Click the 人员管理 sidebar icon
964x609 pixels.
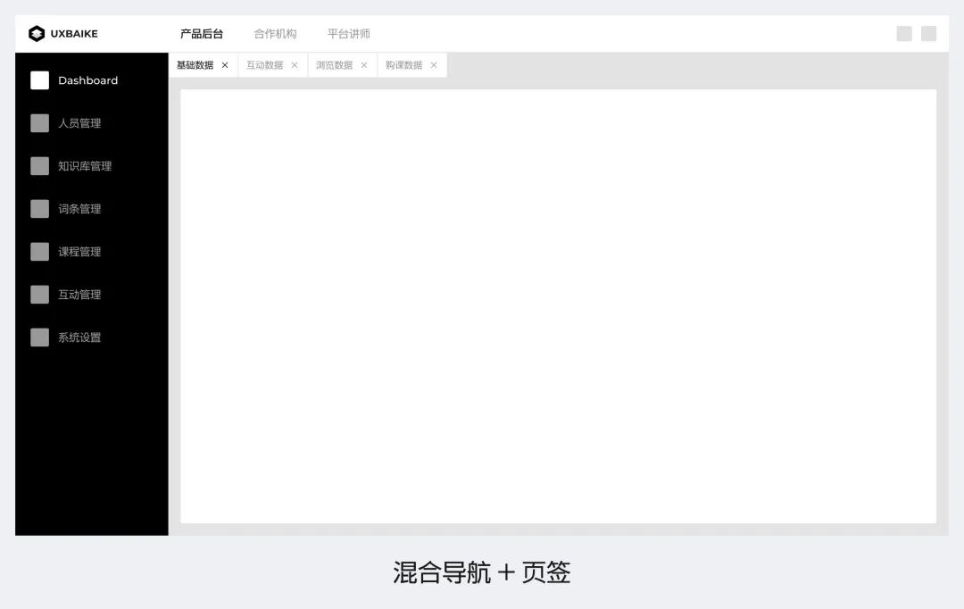coord(39,123)
